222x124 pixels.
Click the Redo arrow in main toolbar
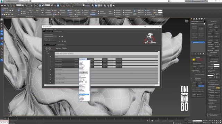(x=5, y=6)
